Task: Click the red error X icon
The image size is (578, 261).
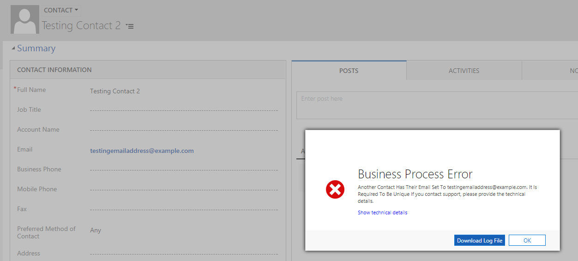Action: [335, 189]
